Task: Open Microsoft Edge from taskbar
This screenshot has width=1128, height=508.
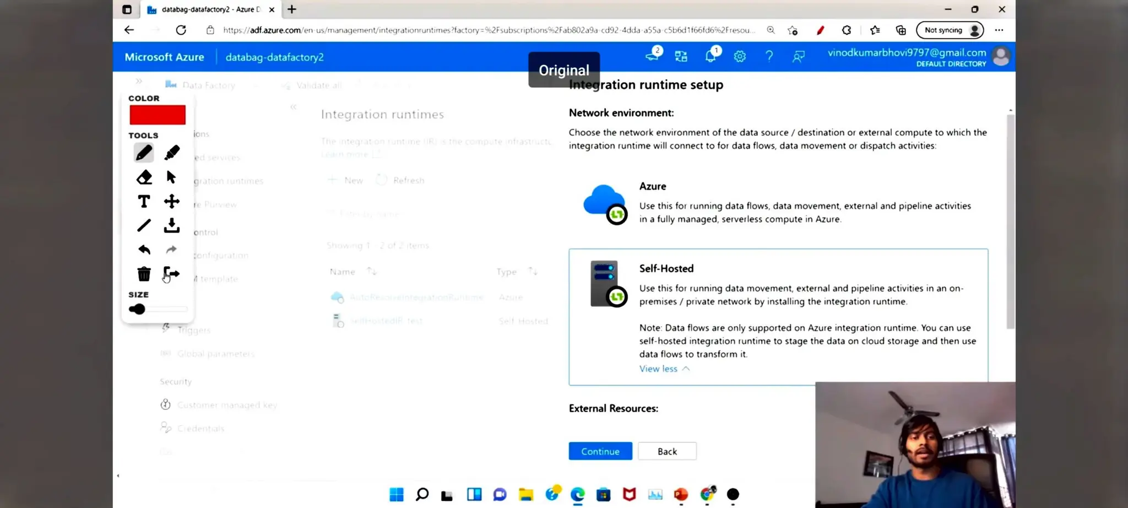Action: tap(577, 494)
